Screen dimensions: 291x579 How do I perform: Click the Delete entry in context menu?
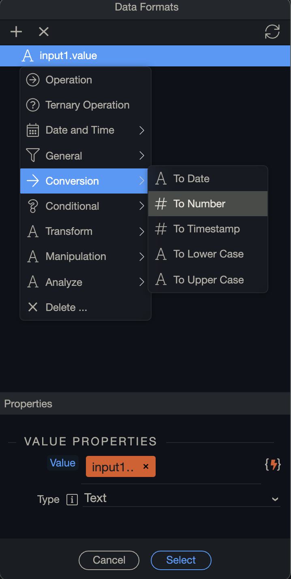point(66,307)
